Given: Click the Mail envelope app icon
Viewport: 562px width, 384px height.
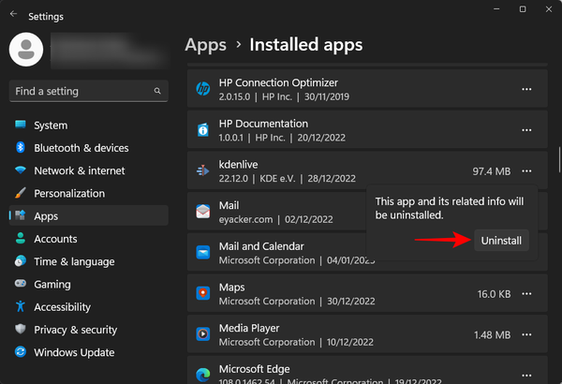Looking at the screenshot, I should [x=203, y=212].
